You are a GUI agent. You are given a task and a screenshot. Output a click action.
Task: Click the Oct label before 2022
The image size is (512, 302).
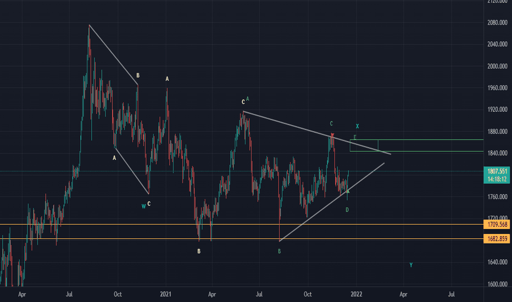[308, 294]
